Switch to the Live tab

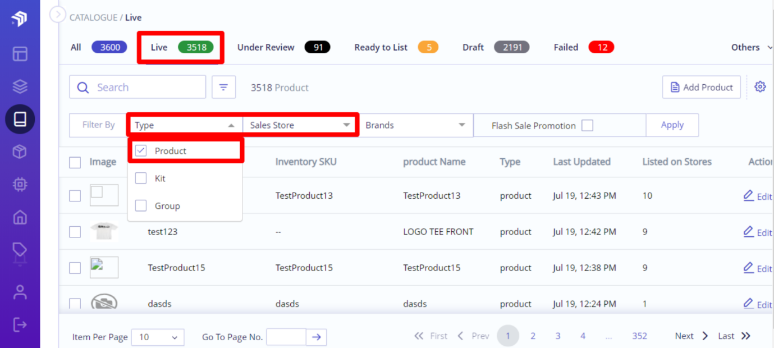point(181,47)
